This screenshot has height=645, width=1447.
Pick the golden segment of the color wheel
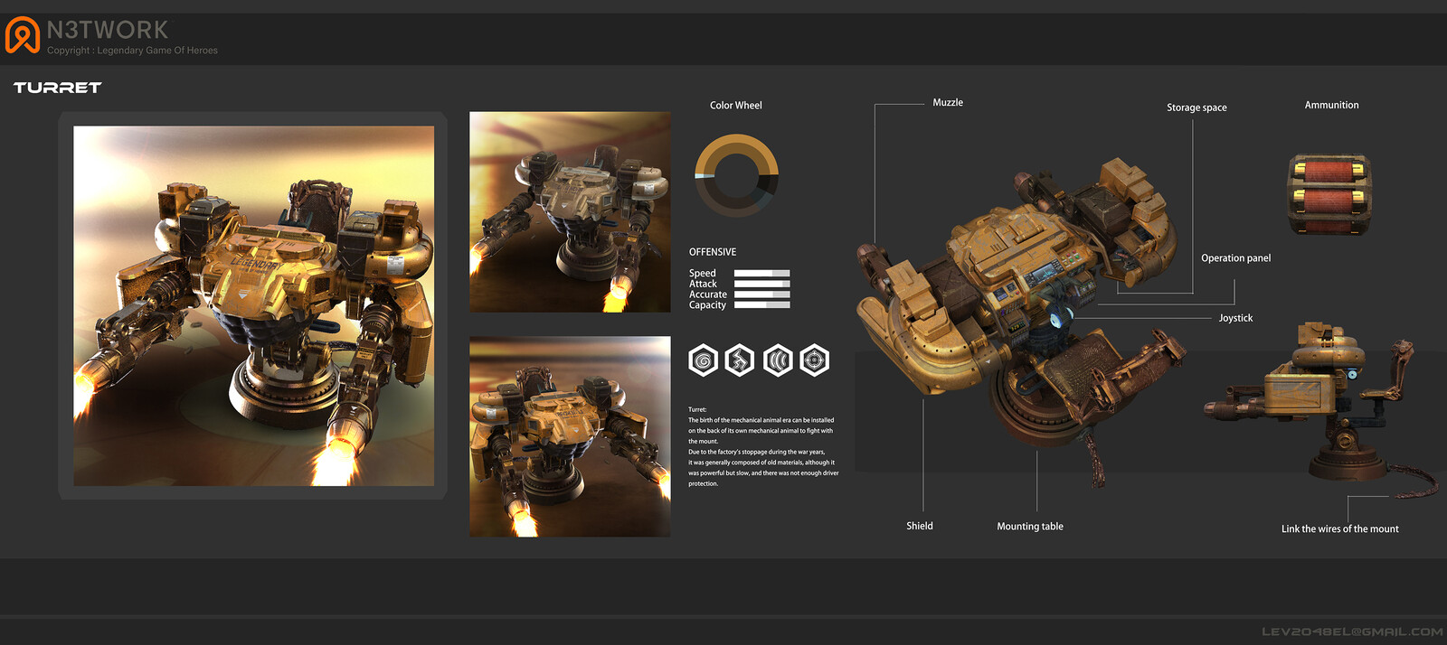[737, 145]
